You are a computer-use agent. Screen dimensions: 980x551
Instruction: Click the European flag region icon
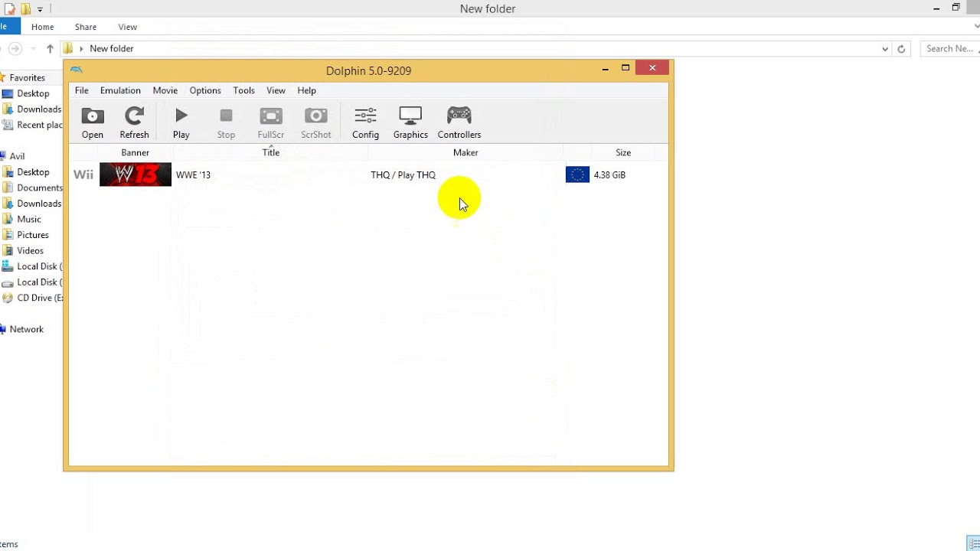(x=577, y=175)
